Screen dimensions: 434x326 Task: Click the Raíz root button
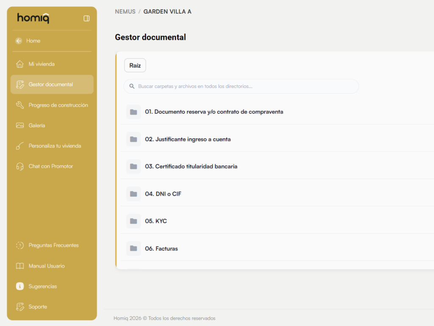point(135,65)
